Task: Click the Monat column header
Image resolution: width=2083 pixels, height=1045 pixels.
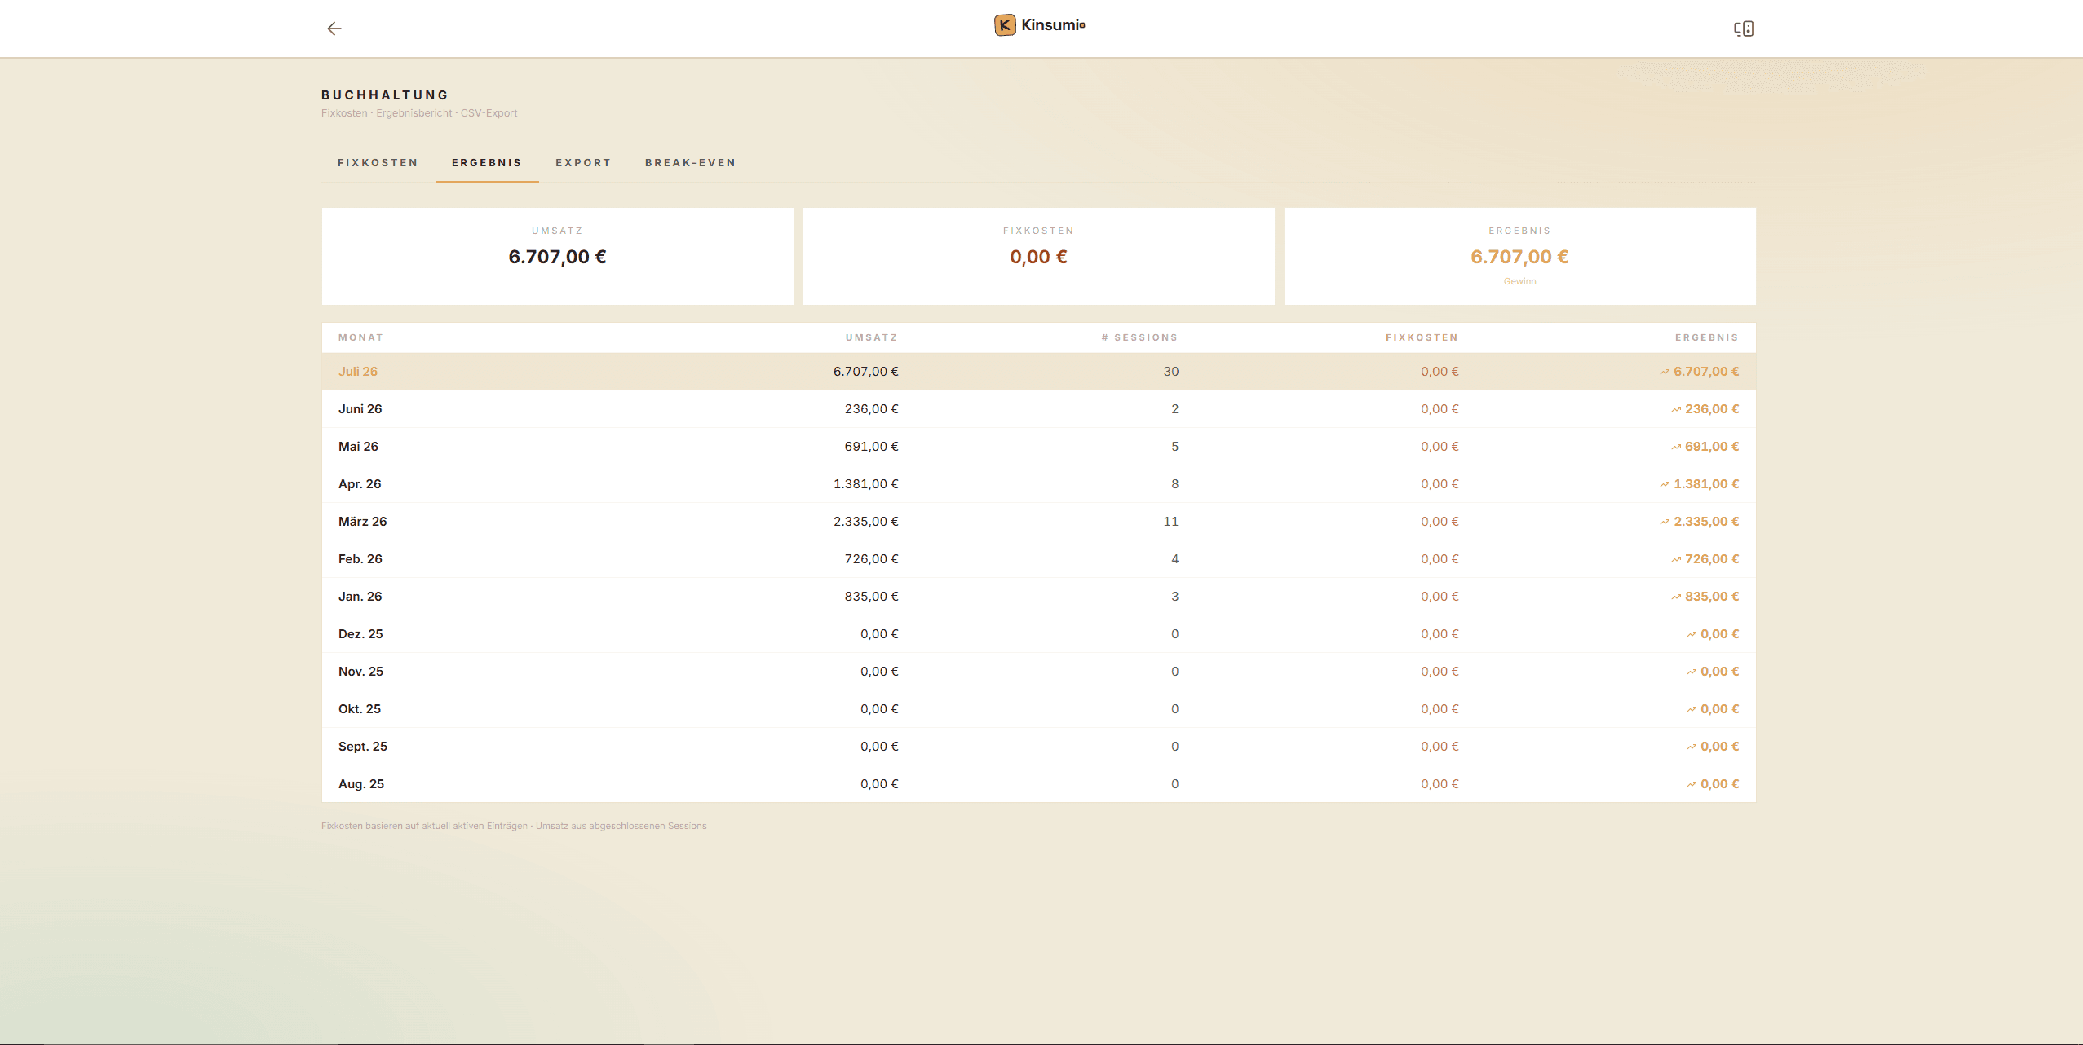Action: (360, 337)
